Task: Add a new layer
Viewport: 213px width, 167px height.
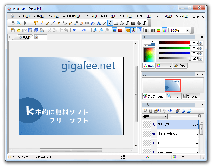Action: point(145,111)
